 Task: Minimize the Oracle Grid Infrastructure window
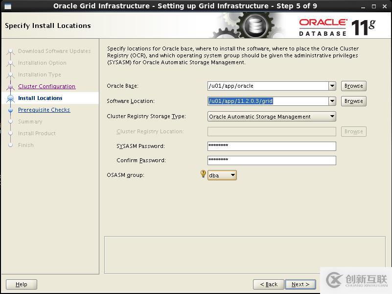pos(363,6)
